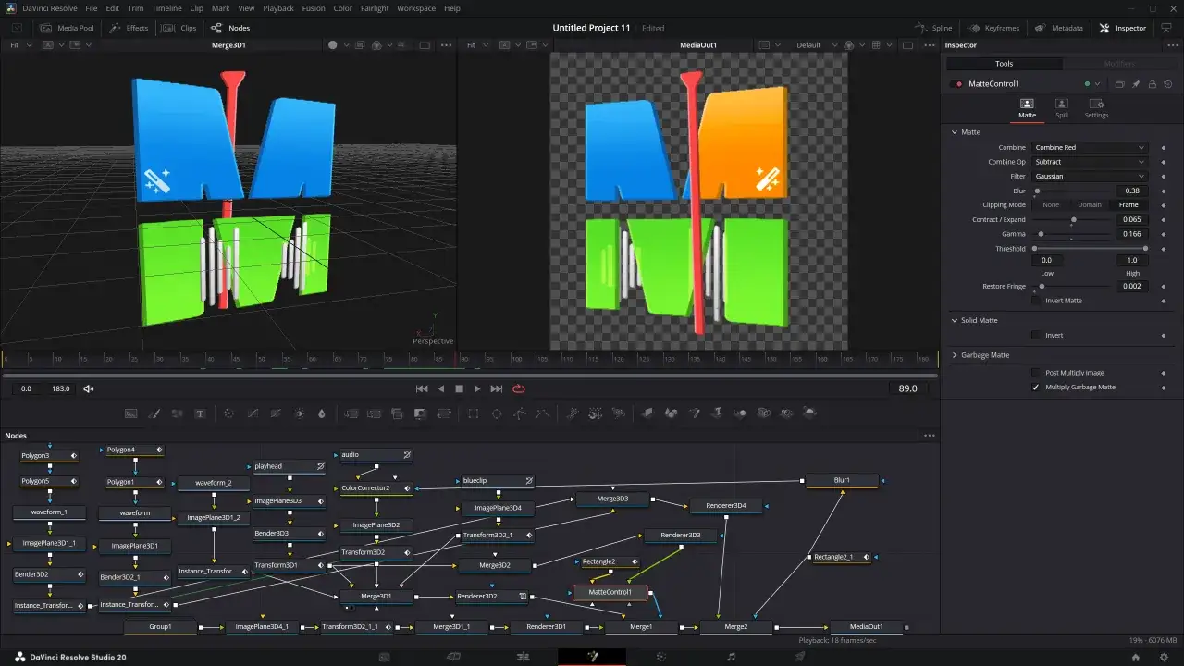Open MatteControl1 color tag dropdown arrow
The height and width of the screenshot is (666, 1184).
[1099, 84]
